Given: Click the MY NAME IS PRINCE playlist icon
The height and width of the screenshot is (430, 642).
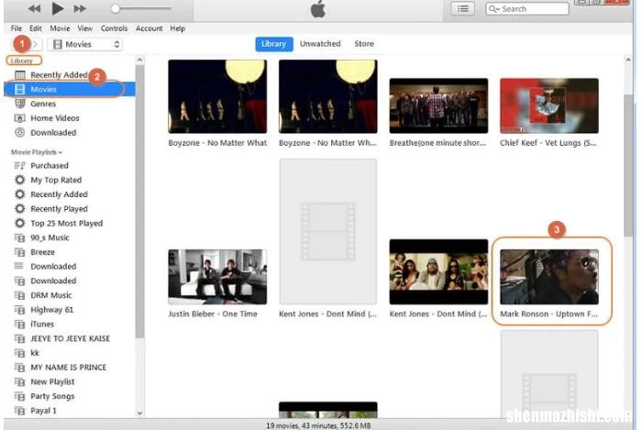Looking at the screenshot, I should 19,368.
